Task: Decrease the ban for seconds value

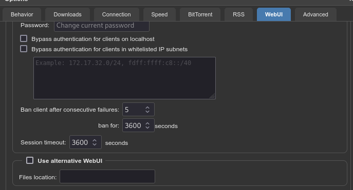Action: pyautogui.click(x=147, y=128)
